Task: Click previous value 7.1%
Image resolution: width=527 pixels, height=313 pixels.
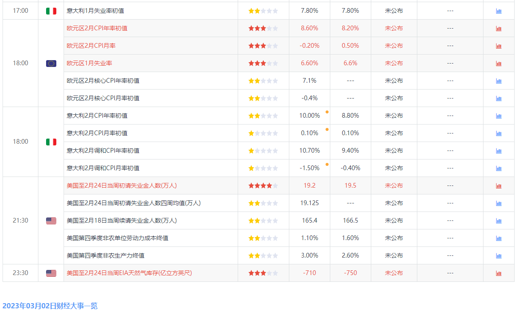Action: tap(309, 81)
